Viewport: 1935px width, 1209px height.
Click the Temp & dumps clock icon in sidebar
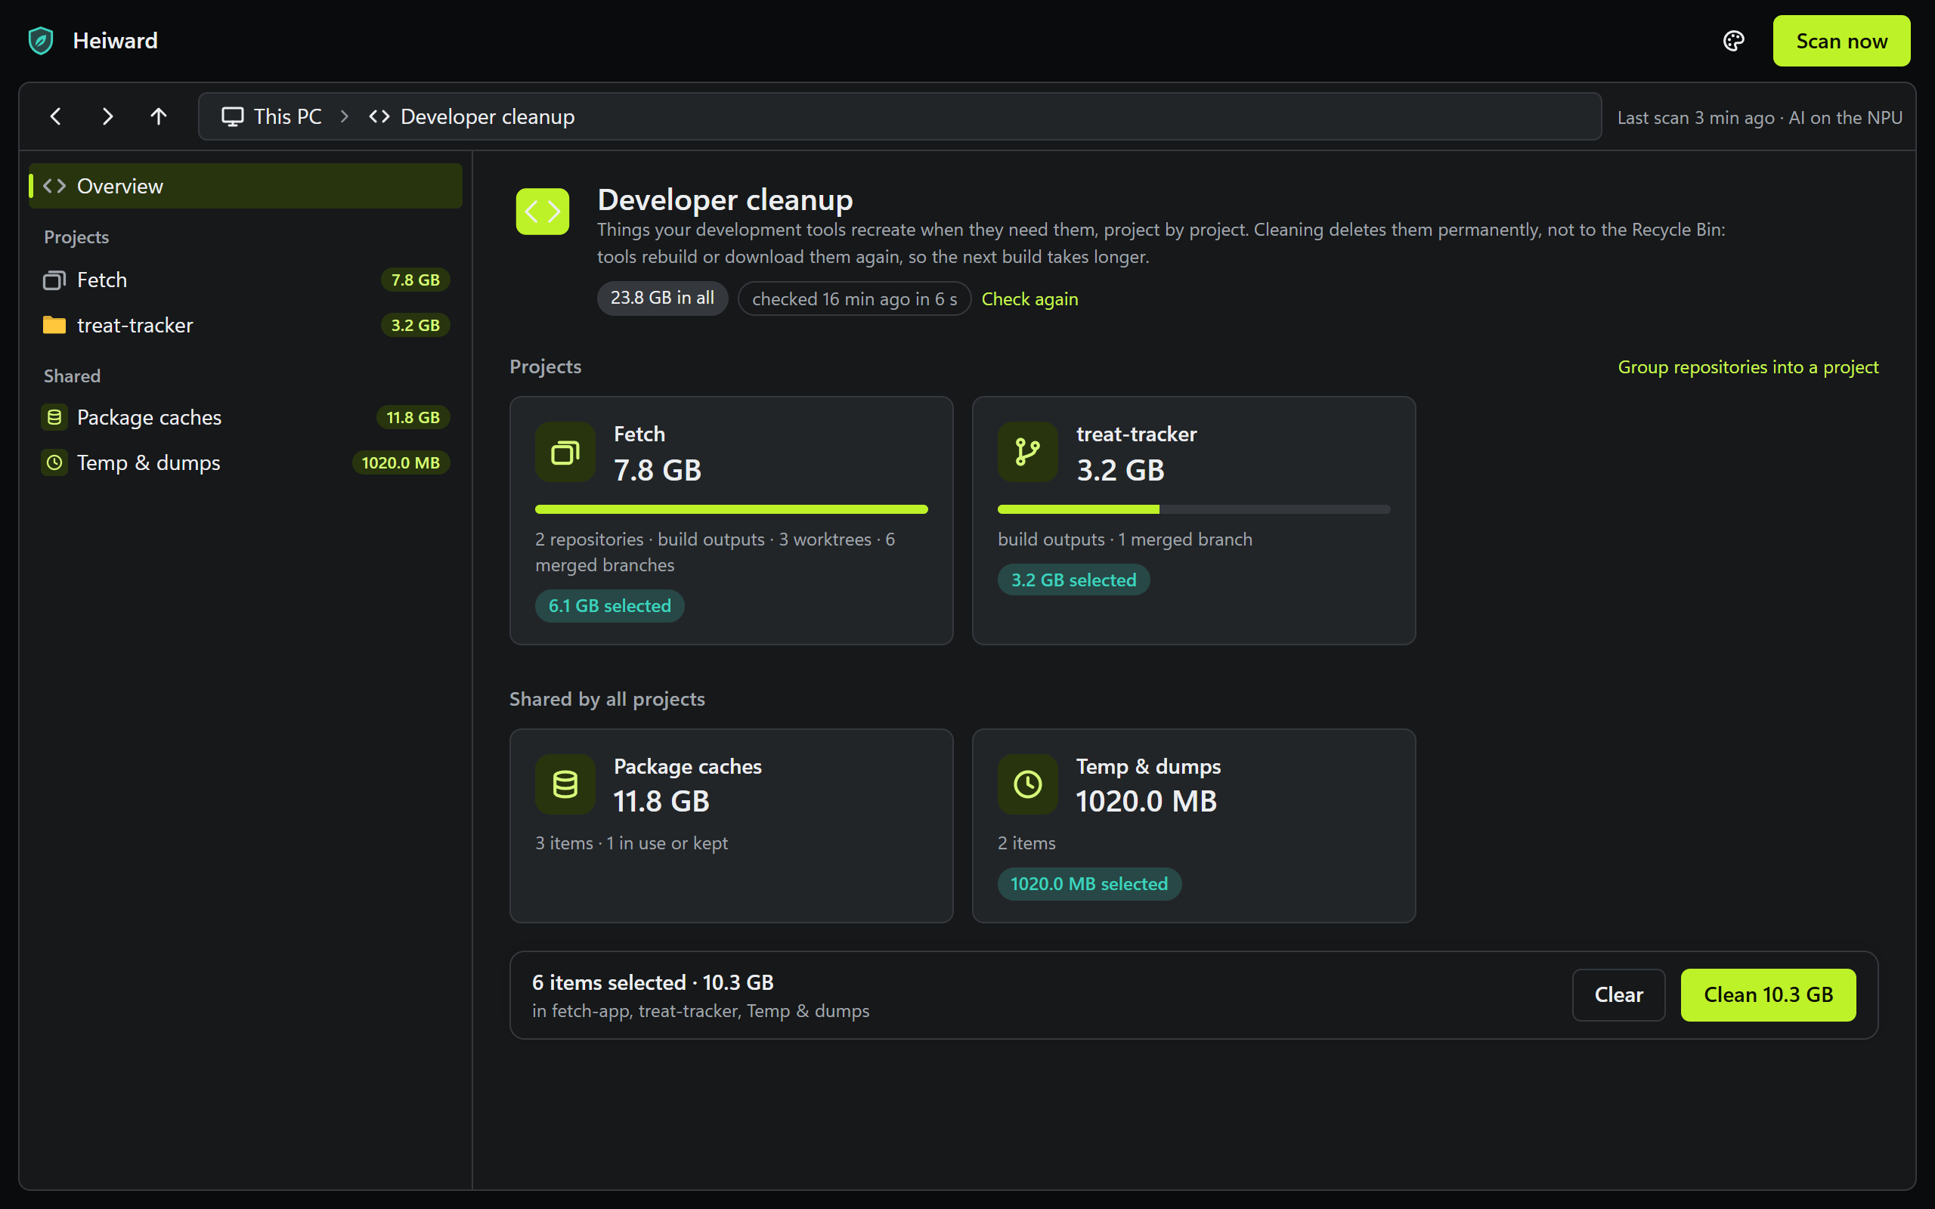pos(54,463)
